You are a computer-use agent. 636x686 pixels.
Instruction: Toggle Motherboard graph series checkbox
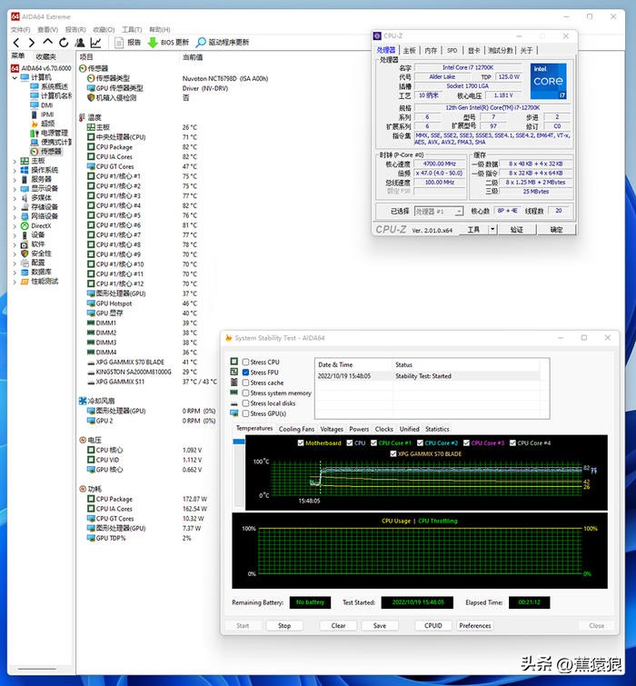coord(301,442)
